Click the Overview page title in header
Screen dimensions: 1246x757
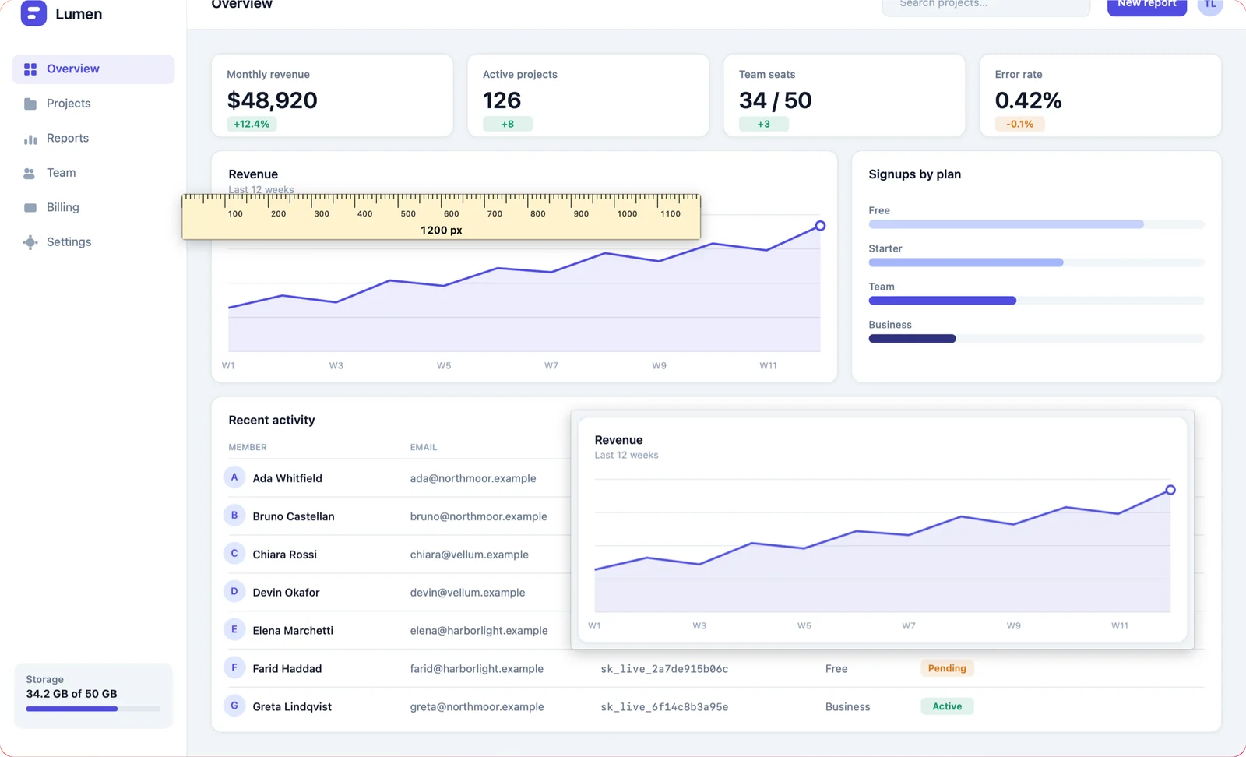tap(242, 4)
